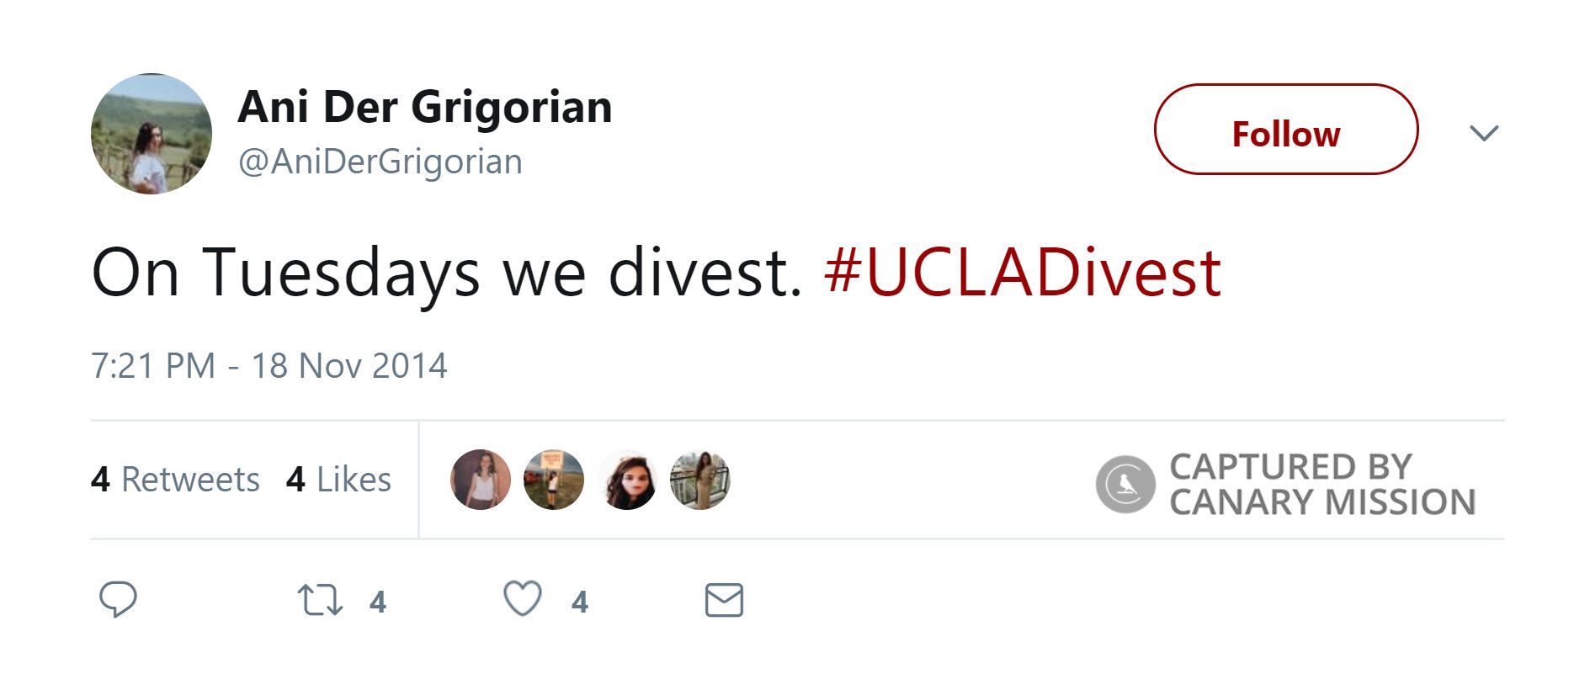Viewport: 1590px width, 690px height.
Task: Open the third liker avatar with dark hair
Action: tap(627, 480)
